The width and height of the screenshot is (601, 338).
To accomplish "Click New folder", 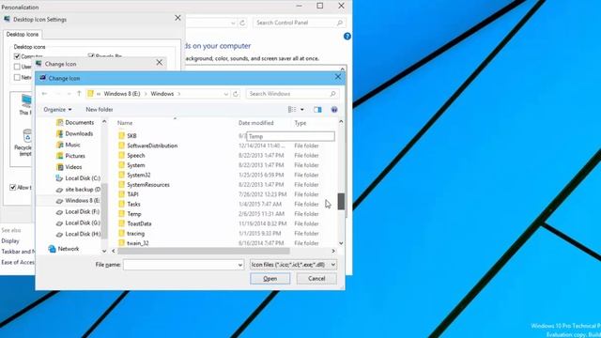I will 100,110.
